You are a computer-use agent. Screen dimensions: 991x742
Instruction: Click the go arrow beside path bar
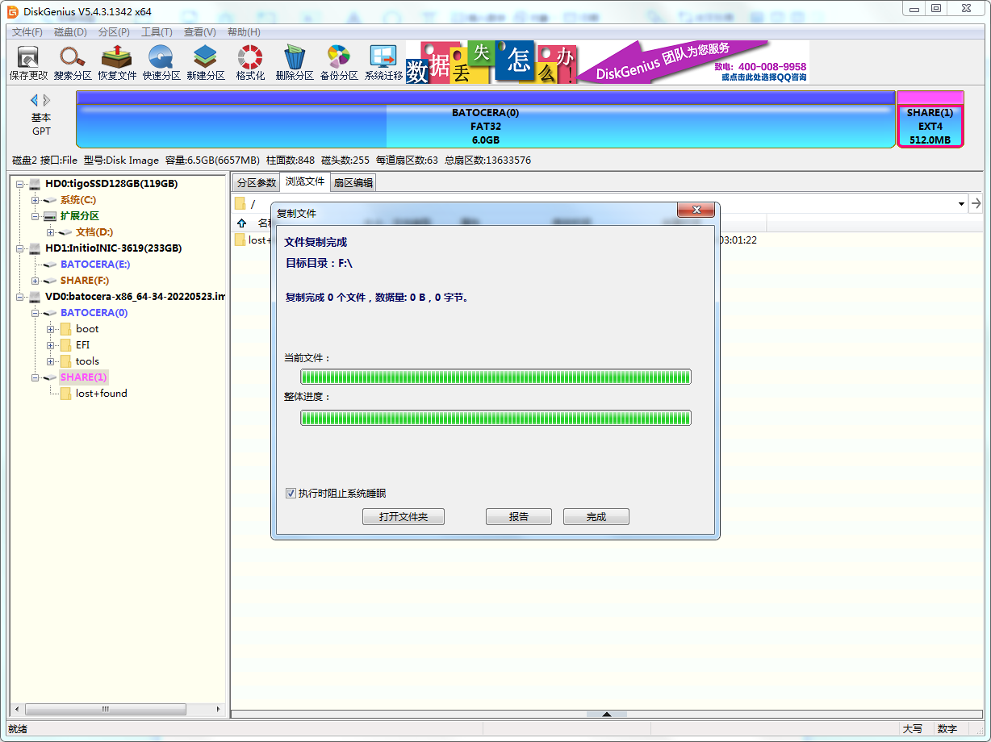coord(976,203)
